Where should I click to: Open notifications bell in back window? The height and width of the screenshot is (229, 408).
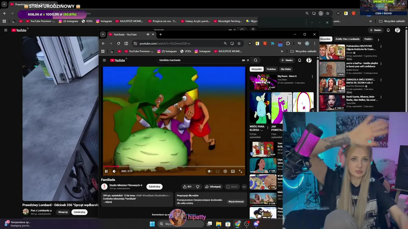tap(388, 30)
